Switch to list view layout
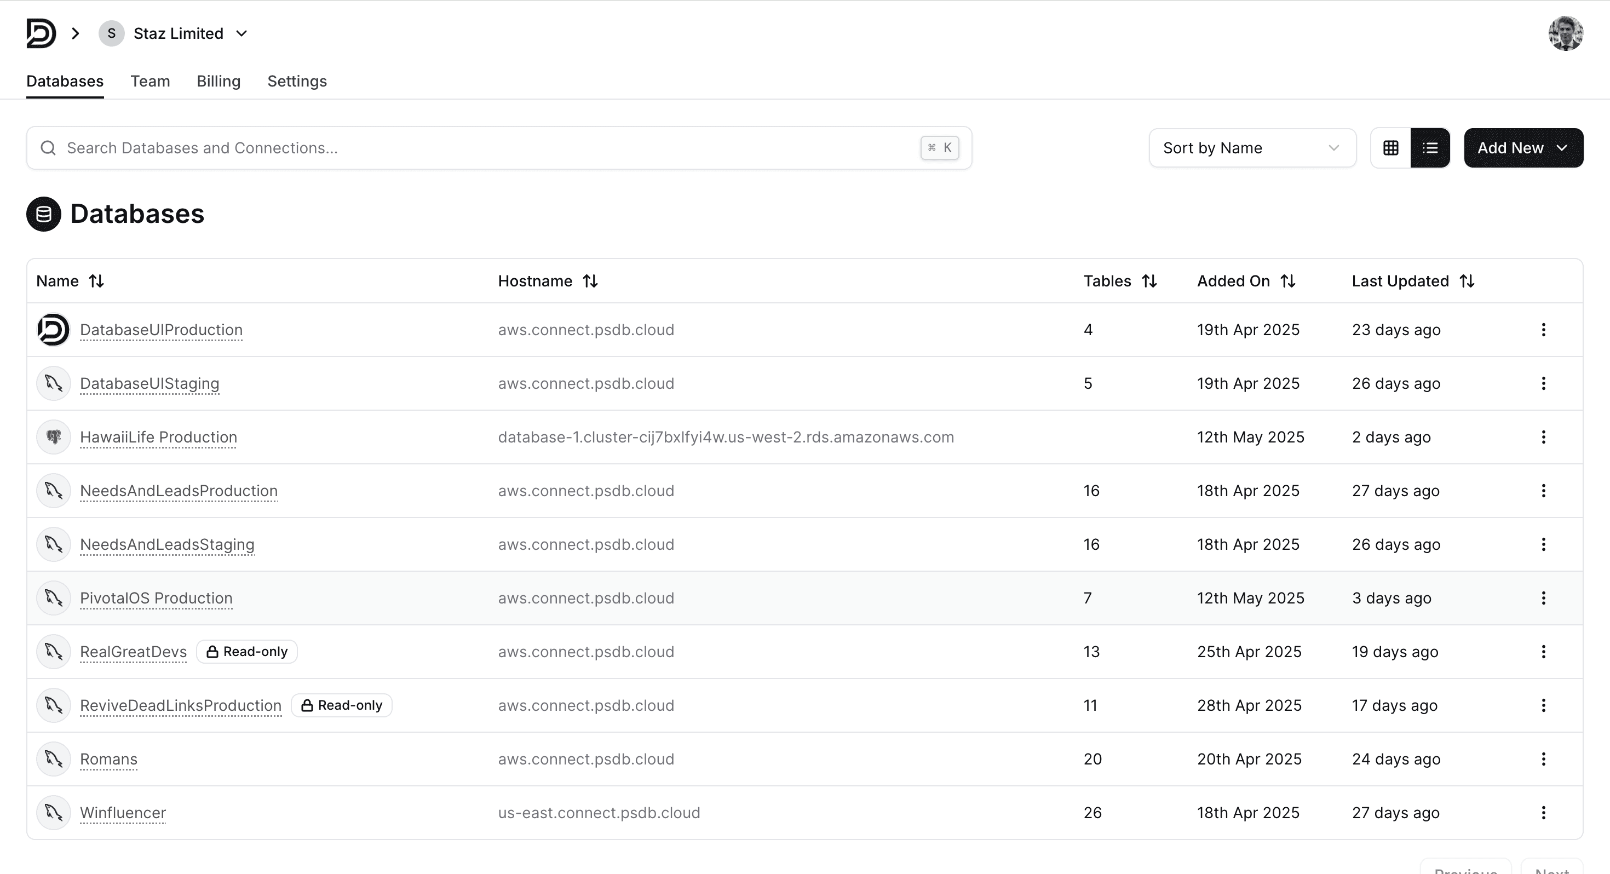1610x874 pixels. pyautogui.click(x=1430, y=148)
